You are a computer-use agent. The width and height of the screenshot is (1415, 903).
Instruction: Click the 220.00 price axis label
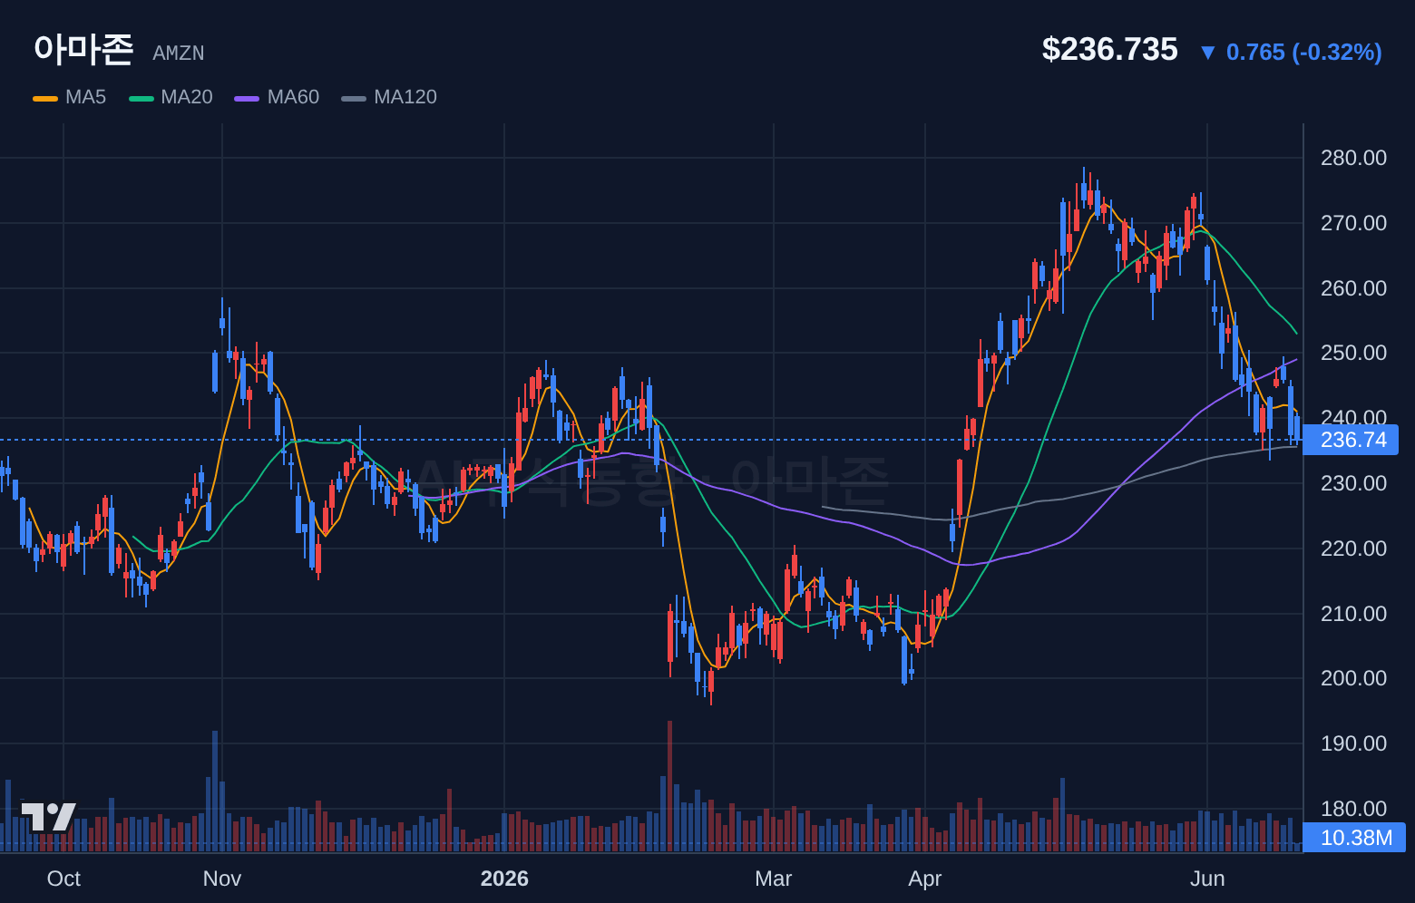tap(1353, 549)
